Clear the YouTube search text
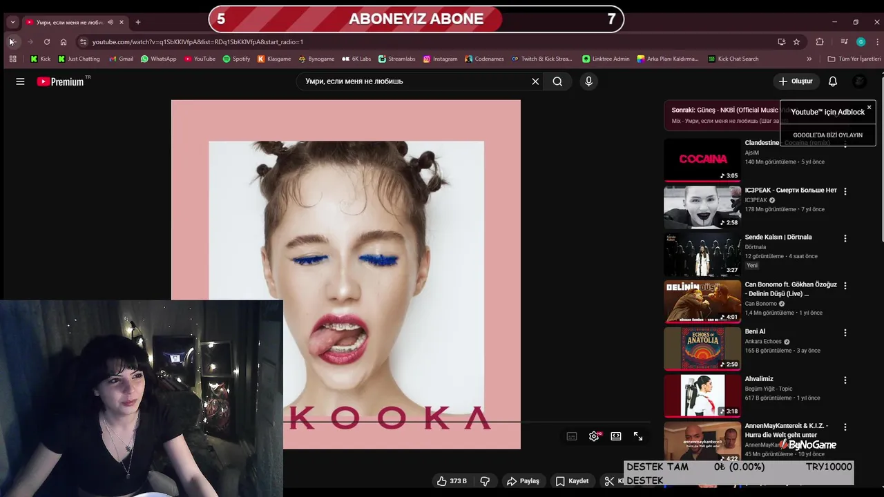This screenshot has width=884, height=497. [x=535, y=81]
